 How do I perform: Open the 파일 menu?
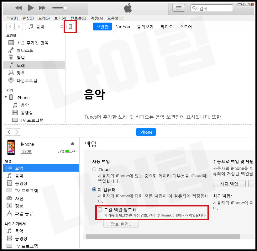[12, 18]
